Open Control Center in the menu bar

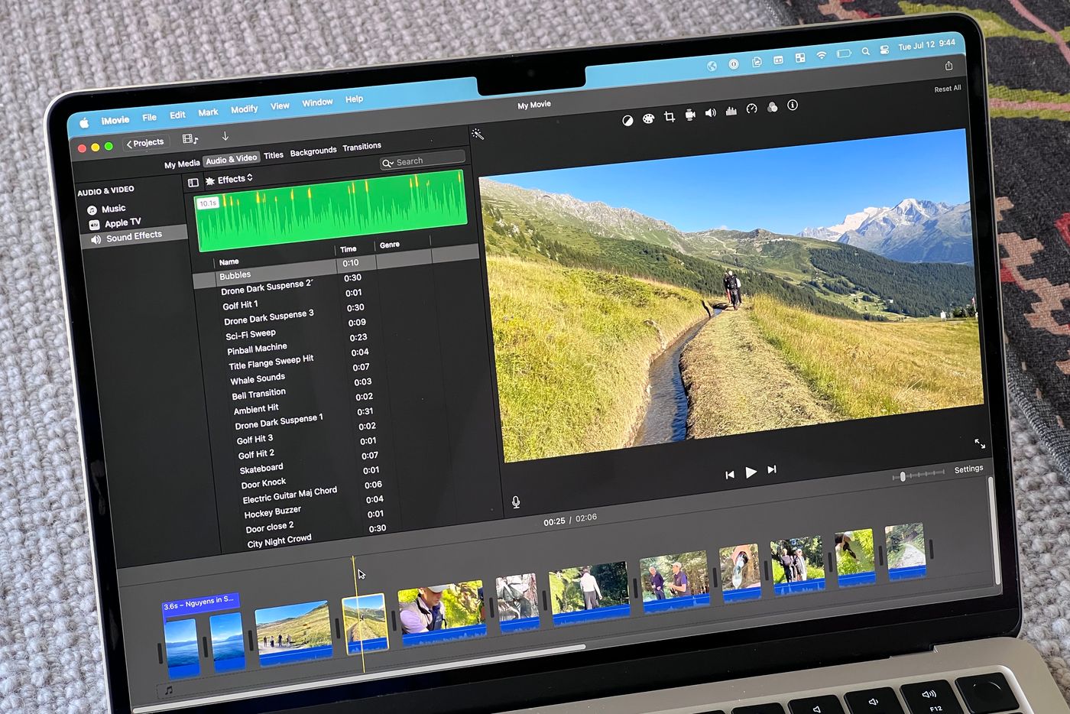click(x=884, y=50)
